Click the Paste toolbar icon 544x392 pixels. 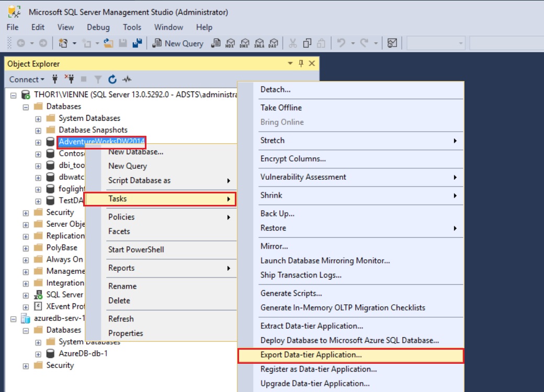click(321, 43)
